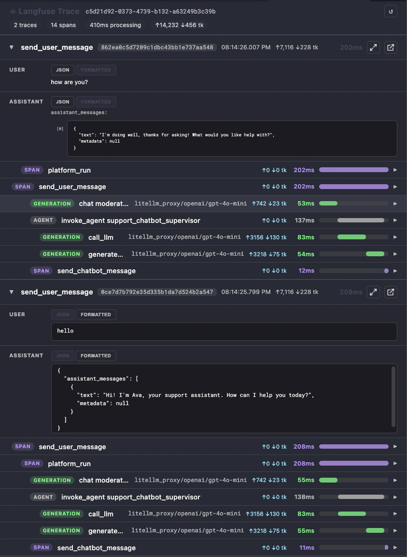Viewport: 407px width, 557px height.
Task: Select the 53ms chat moderation generation row
Action: pos(203,204)
